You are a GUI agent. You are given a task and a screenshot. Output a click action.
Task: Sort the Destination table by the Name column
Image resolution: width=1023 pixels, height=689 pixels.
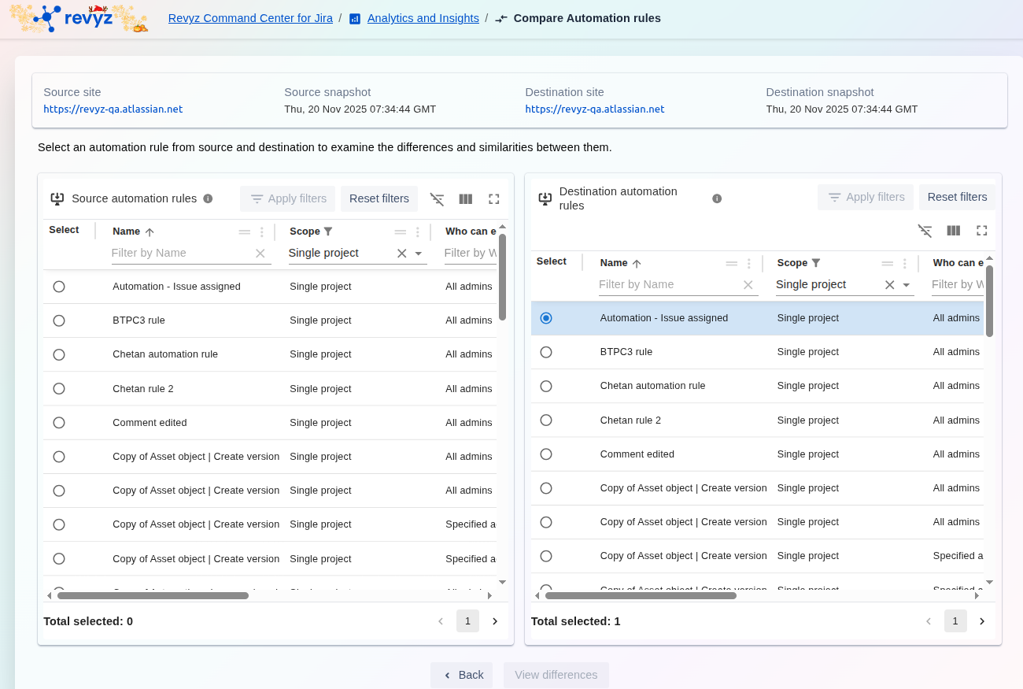point(615,263)
